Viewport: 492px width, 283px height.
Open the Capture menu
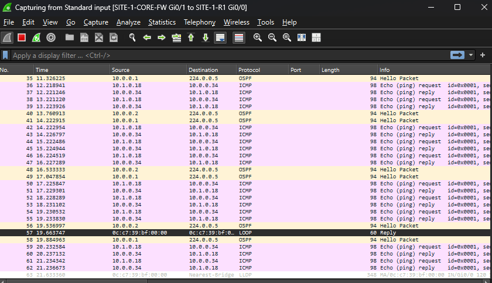click(x=95, y=22)
